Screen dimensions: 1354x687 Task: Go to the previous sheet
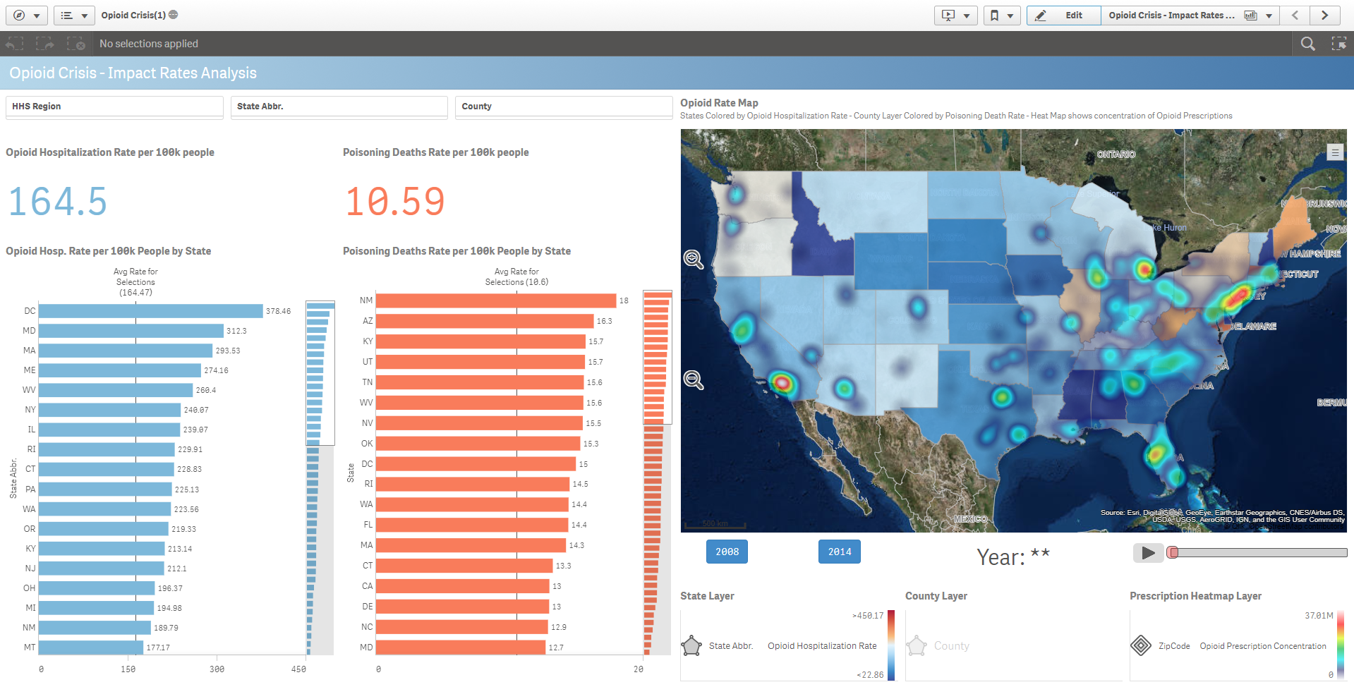1295,15
